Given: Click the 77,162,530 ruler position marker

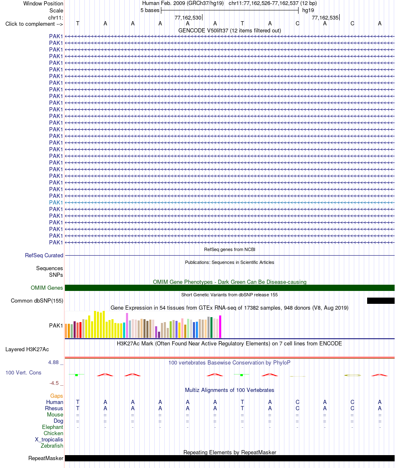Looking at the screenshot, I should coord(188,17).
